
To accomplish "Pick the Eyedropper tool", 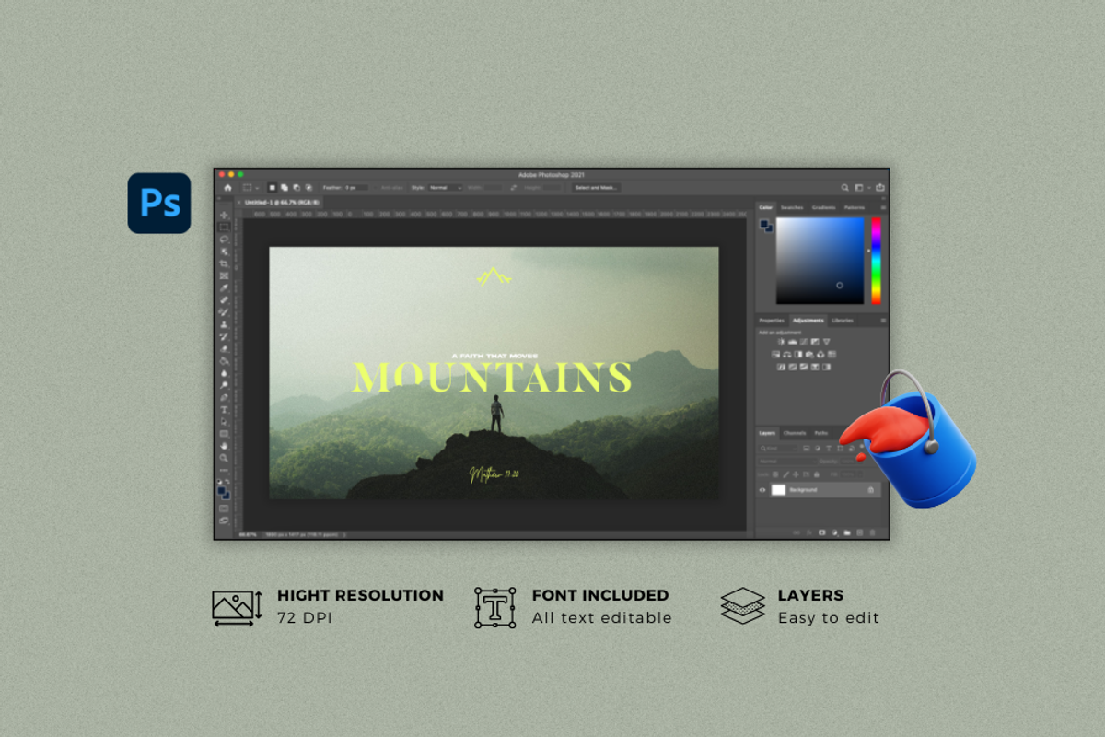I will [x=224, y=287].
